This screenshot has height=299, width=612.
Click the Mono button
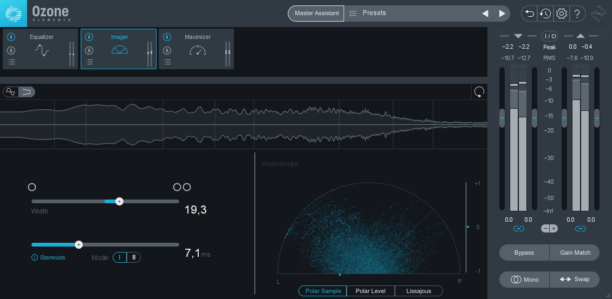[524, 280]
